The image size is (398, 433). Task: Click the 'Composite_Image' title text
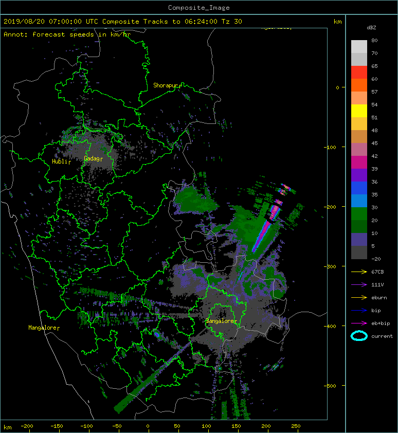tap(199, 8)
